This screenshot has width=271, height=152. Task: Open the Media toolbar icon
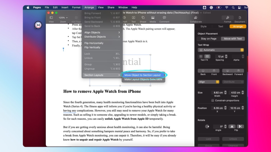coord(153,18)
